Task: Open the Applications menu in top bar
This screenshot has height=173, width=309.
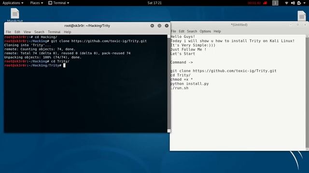Action: pos(13,3)
